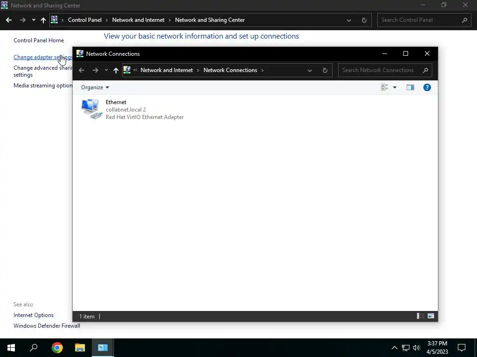Click Network and Sharing Center breadcrumb

(210, 20)
